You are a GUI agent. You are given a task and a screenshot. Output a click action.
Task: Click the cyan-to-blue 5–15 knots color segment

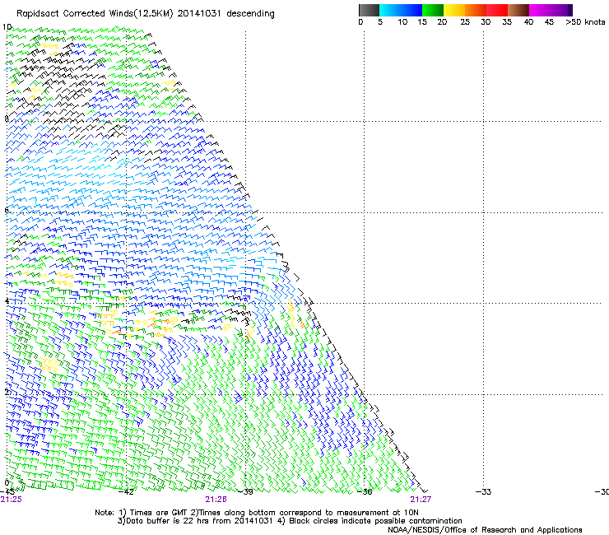401,10
